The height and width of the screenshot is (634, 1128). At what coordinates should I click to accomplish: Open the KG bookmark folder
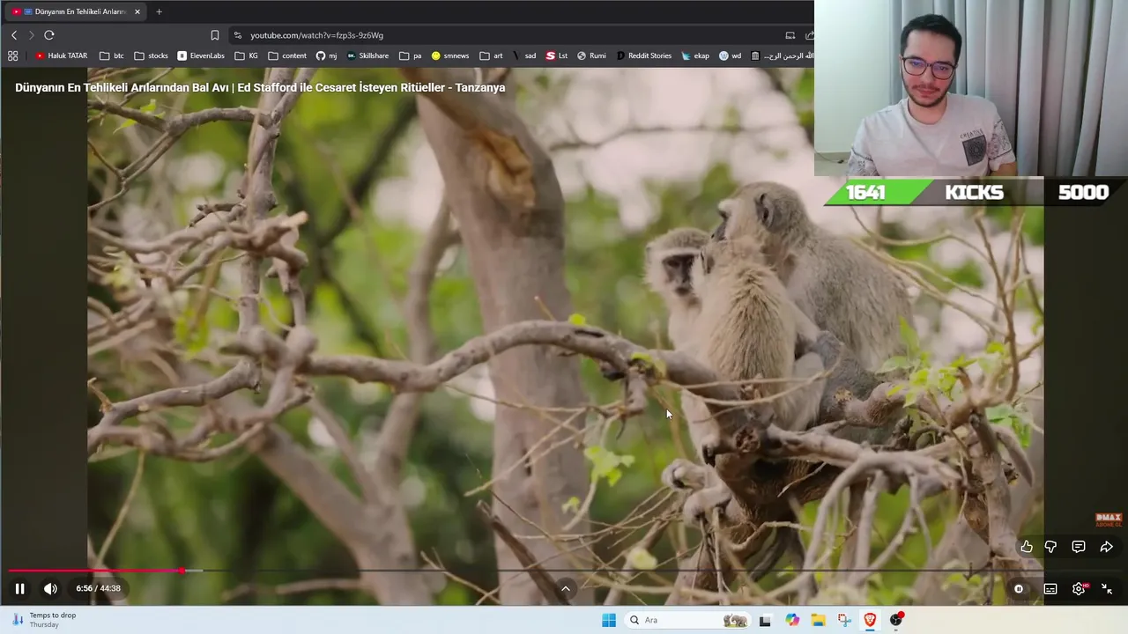point(247,55)
